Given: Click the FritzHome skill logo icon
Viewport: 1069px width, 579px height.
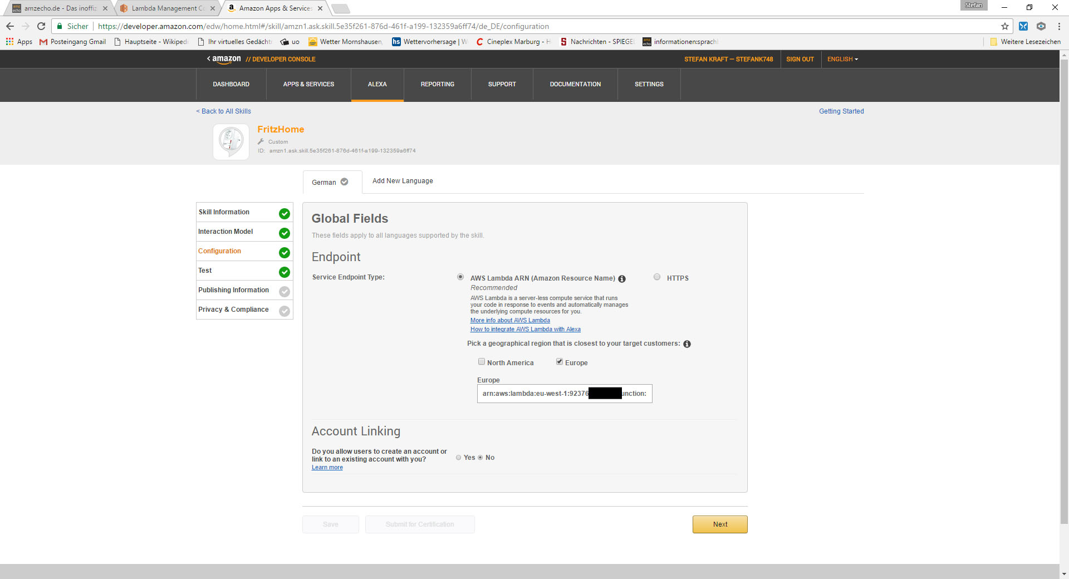Looking at the screenshot, I should coord(231,141).
